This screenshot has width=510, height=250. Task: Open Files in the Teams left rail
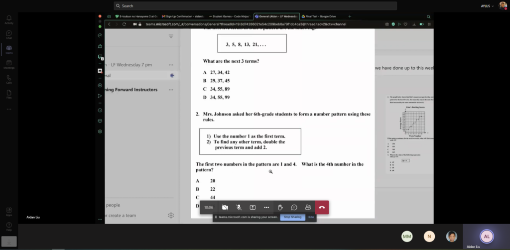9,94
